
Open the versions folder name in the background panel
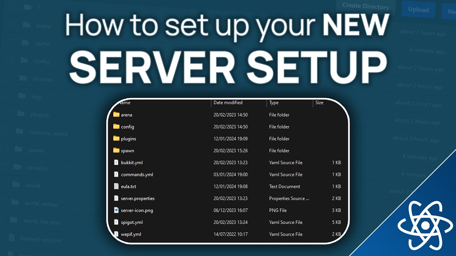pos(37,168)
